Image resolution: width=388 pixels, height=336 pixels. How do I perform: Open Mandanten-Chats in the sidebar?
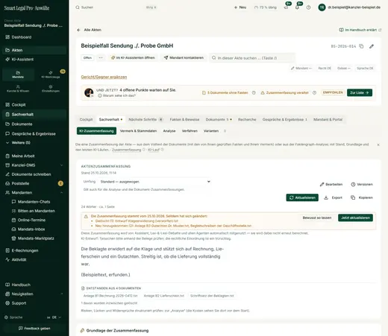[34, 202]
